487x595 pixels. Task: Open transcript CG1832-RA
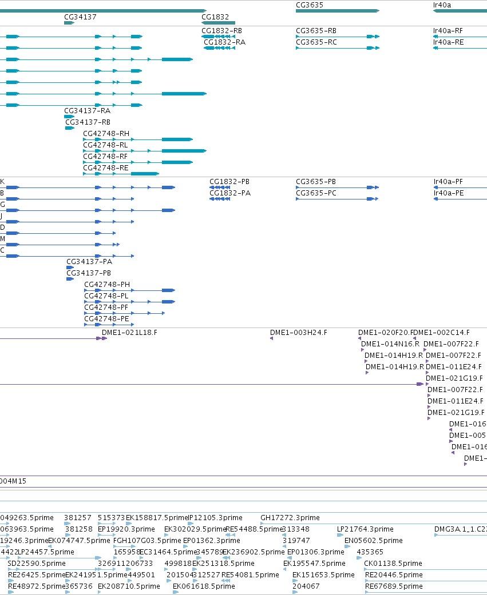pos(224,42)
